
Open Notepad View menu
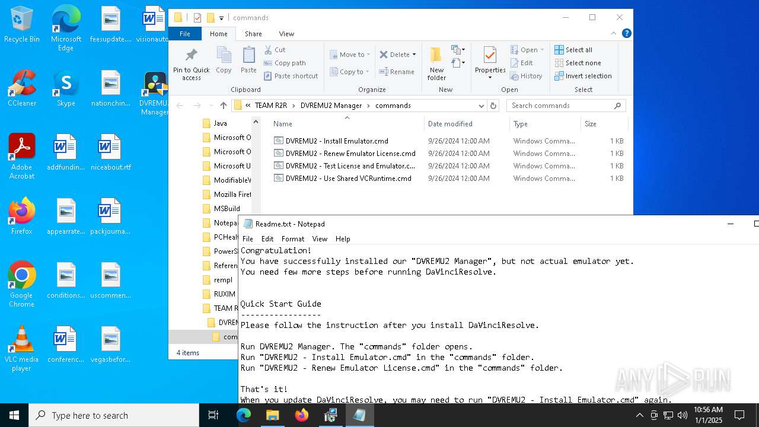[320, 238]
